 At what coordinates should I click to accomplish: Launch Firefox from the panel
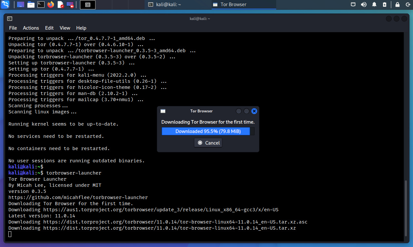pos(51,5)
